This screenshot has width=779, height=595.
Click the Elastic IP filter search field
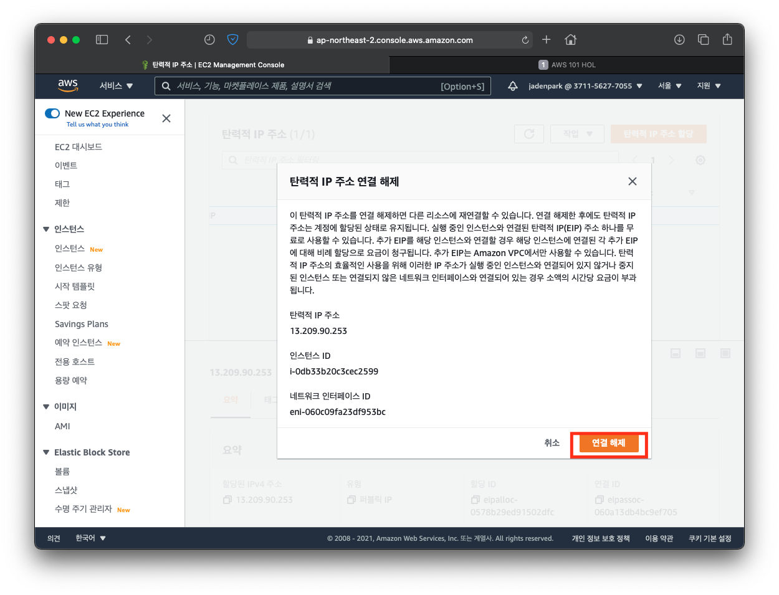(421, 160)
